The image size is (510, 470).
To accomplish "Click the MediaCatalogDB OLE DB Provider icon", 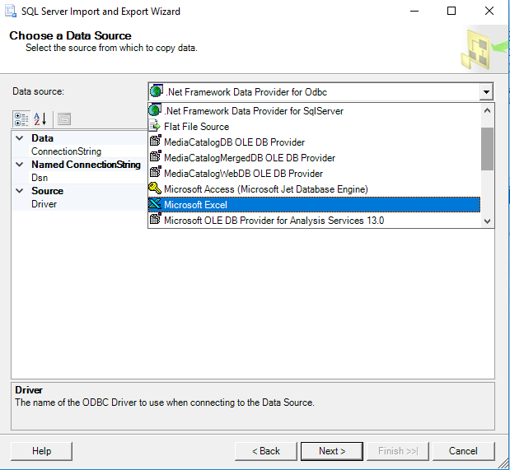I will tap(155, 142).
